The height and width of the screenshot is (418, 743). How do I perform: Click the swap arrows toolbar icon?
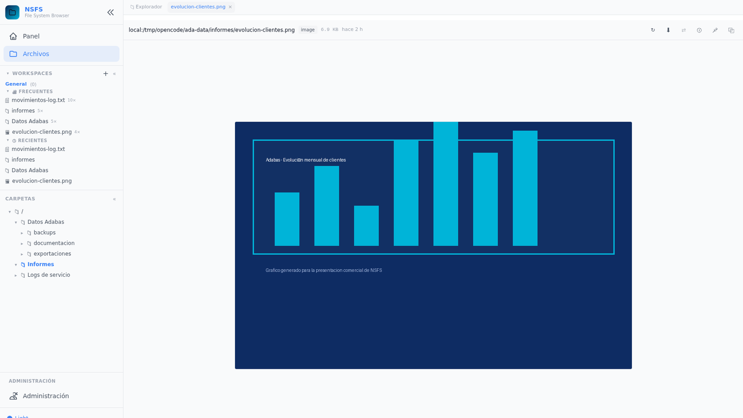click(x=684, y=30)
